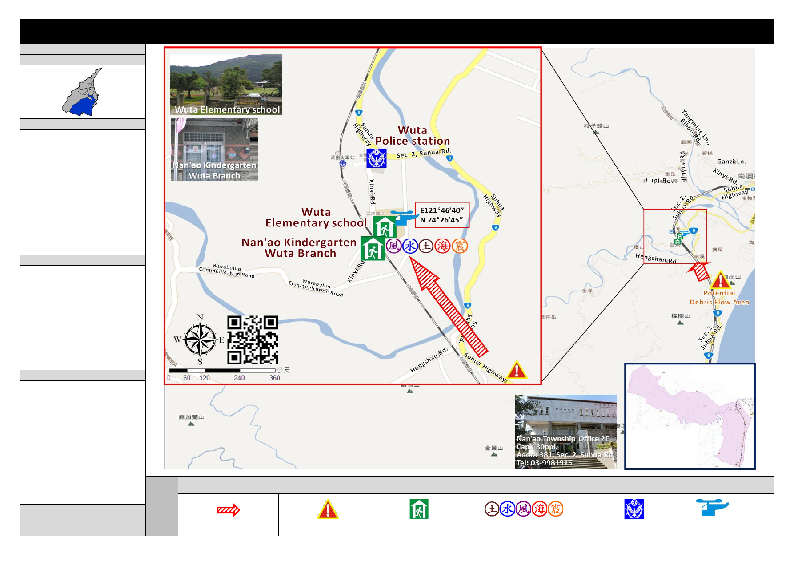Click the police badge icon in the legend
794x562 pixels.
(x=634, y=509)
